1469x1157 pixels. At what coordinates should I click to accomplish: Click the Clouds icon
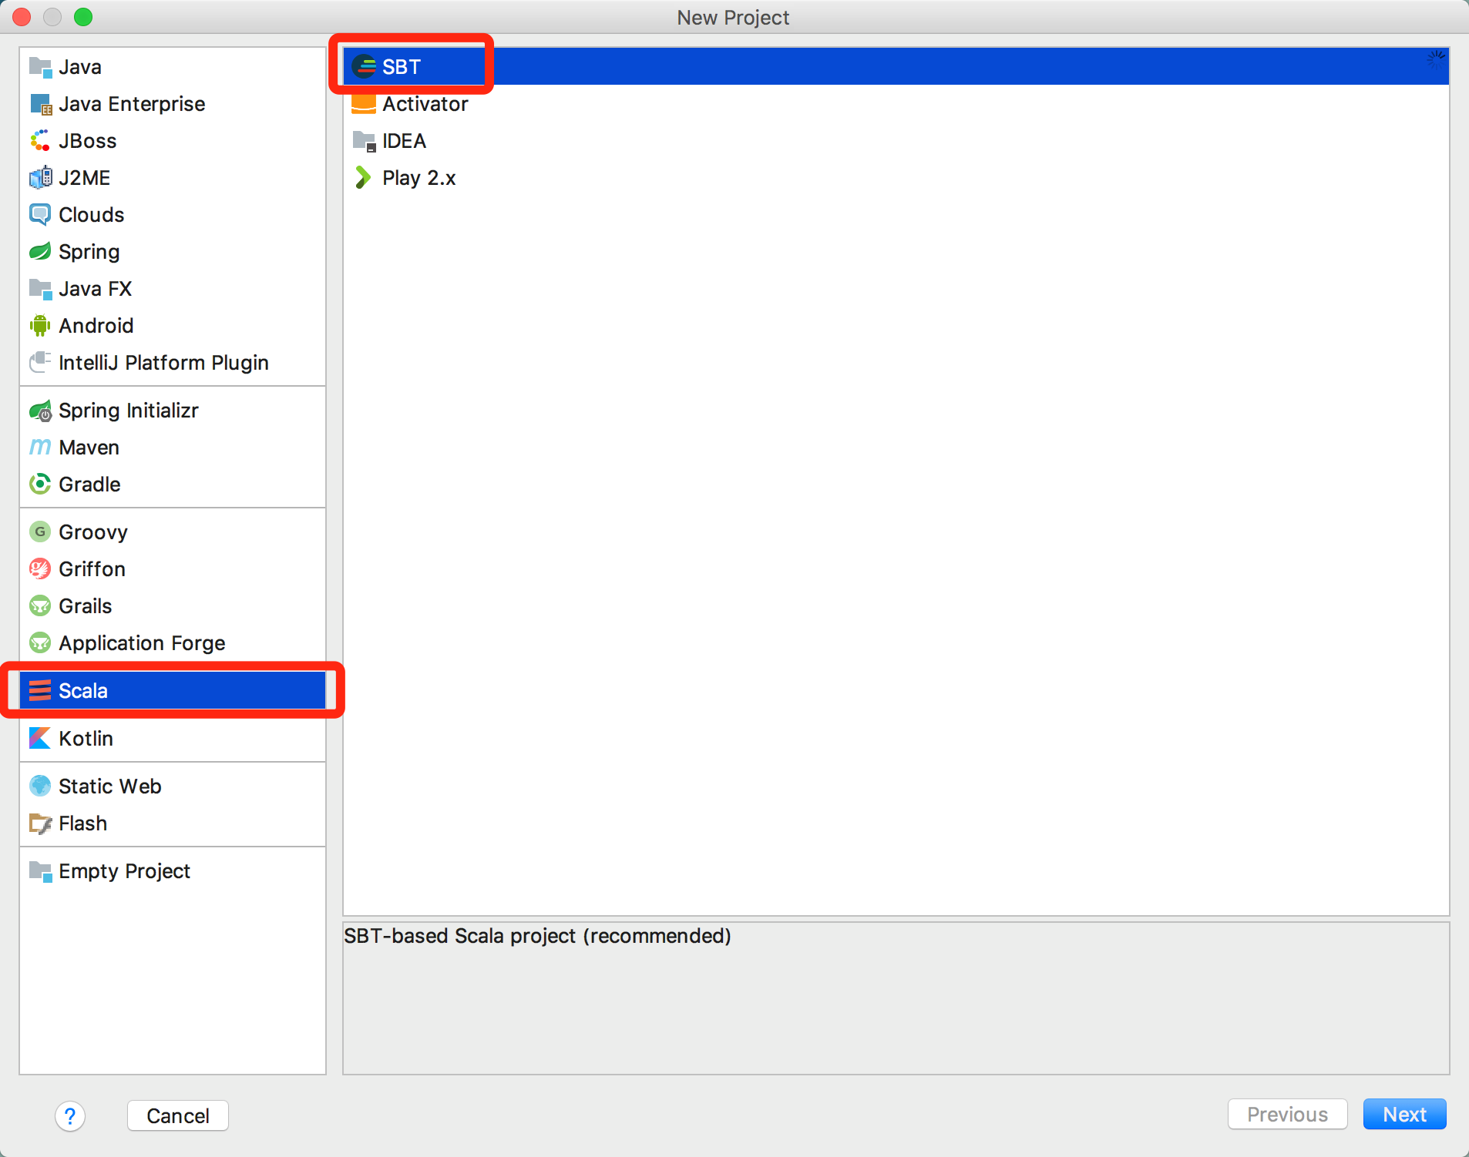click(x=40, y=215)
